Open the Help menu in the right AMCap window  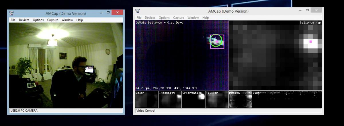click(x=206, y=18)
